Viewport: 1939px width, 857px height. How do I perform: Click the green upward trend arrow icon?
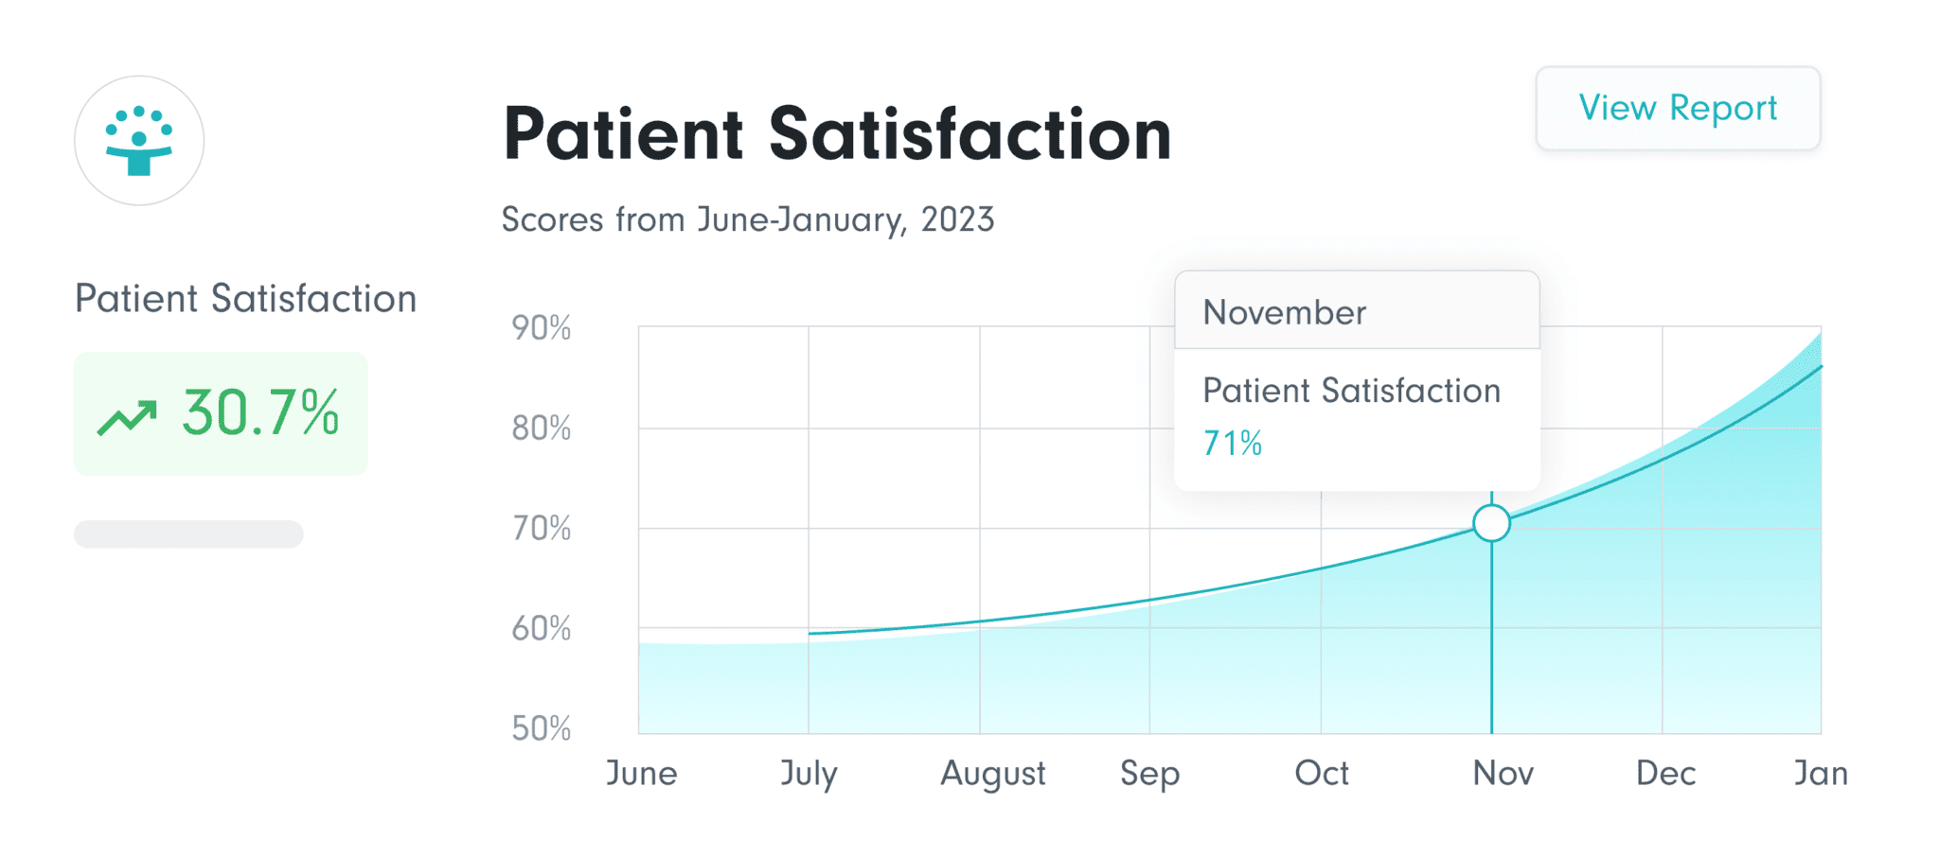127,417
